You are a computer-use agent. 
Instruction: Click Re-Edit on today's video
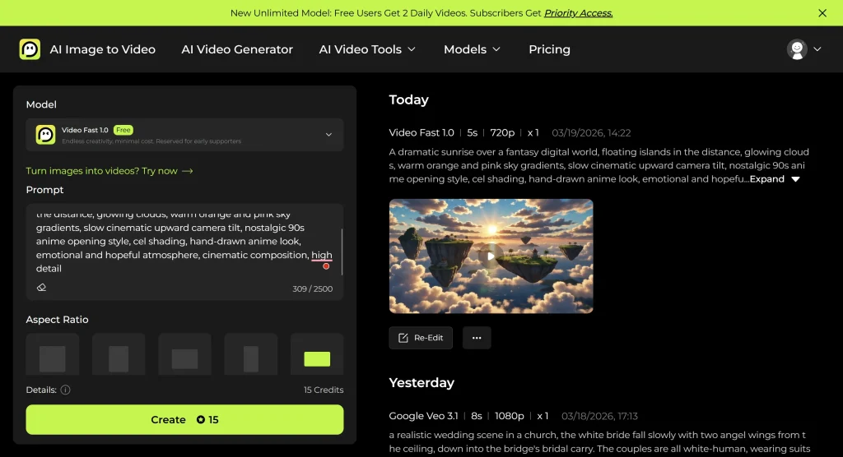click(421, 338)
